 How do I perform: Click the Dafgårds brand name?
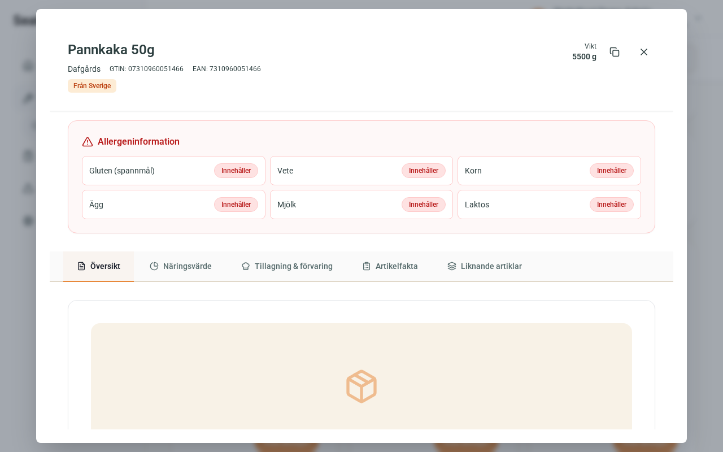(84, 69)
